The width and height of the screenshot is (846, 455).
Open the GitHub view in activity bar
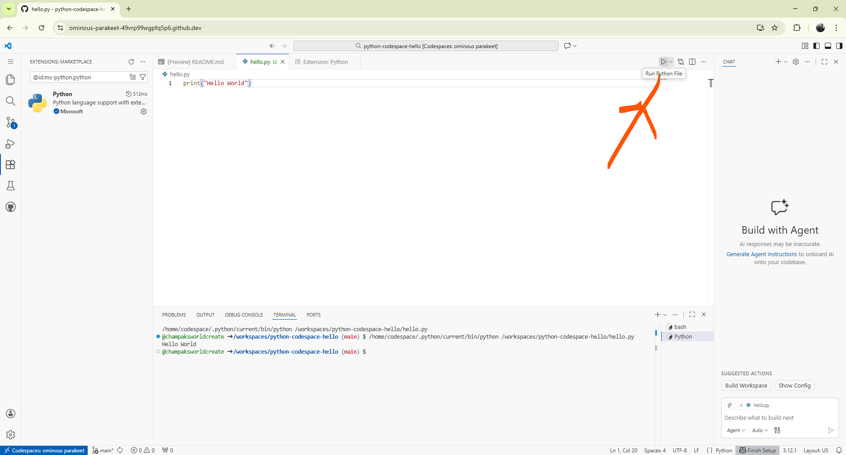pyautogui.click(x=11, y=207)
